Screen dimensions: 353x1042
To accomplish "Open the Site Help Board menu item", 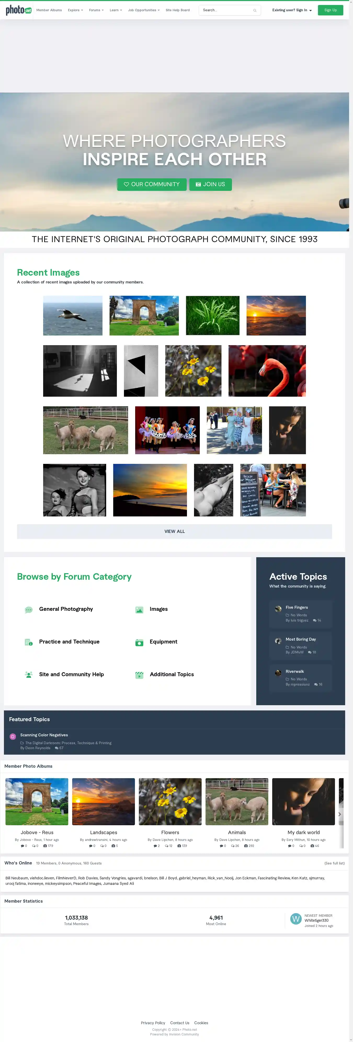I will (x=178, y=10).
